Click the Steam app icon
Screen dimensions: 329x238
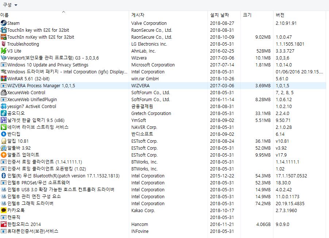pos(4,23)
